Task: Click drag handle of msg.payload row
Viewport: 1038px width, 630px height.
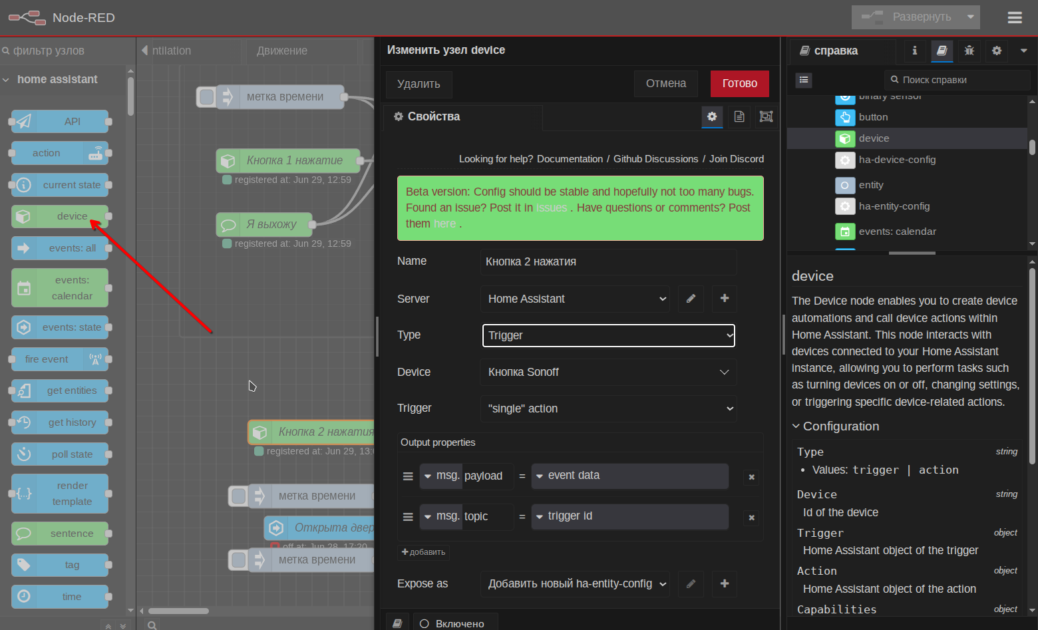Action: [408, 476]
